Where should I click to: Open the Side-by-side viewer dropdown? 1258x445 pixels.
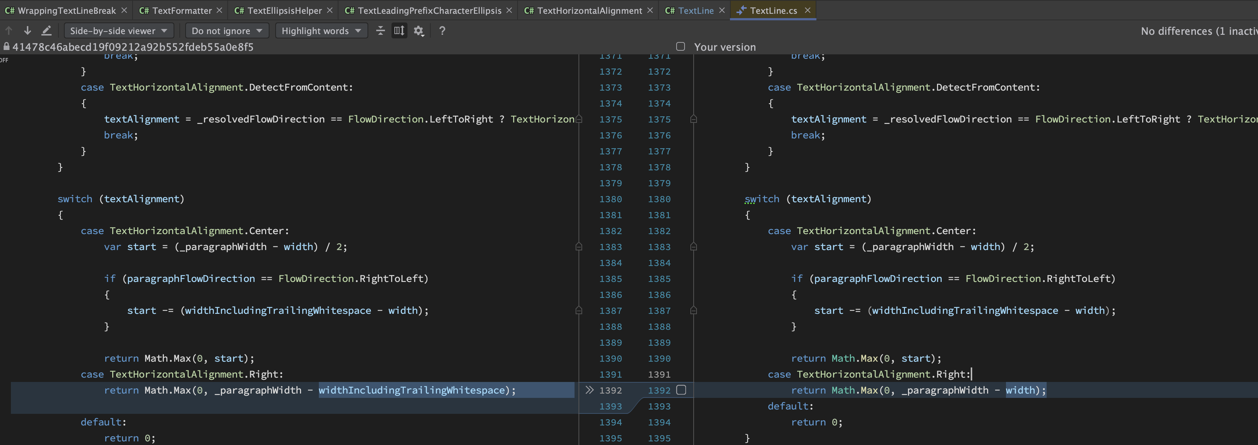[119, 30]
